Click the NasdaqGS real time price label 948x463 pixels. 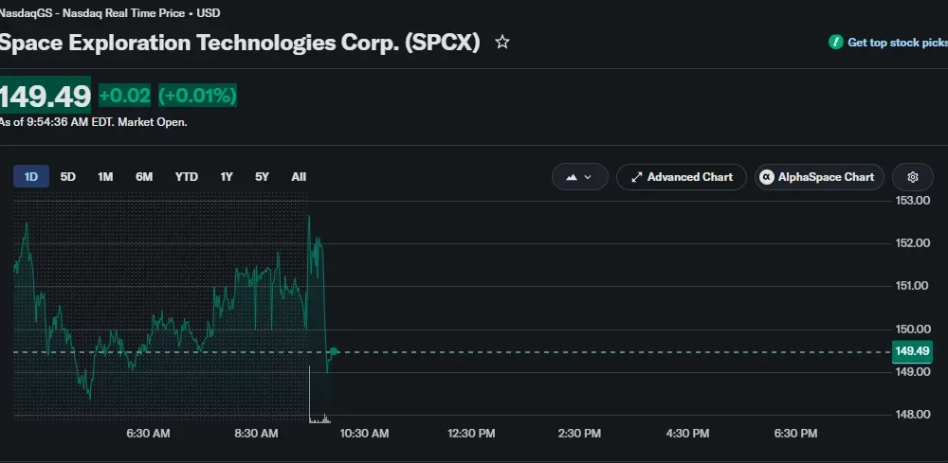[109, 12]
